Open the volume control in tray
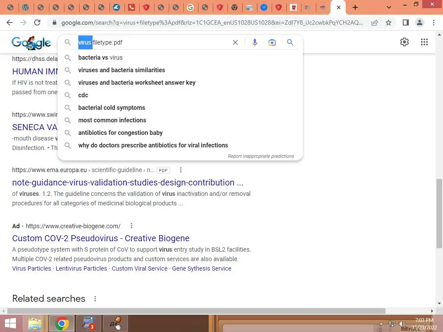This screenshot has width=443, height=332. point(402,324)
